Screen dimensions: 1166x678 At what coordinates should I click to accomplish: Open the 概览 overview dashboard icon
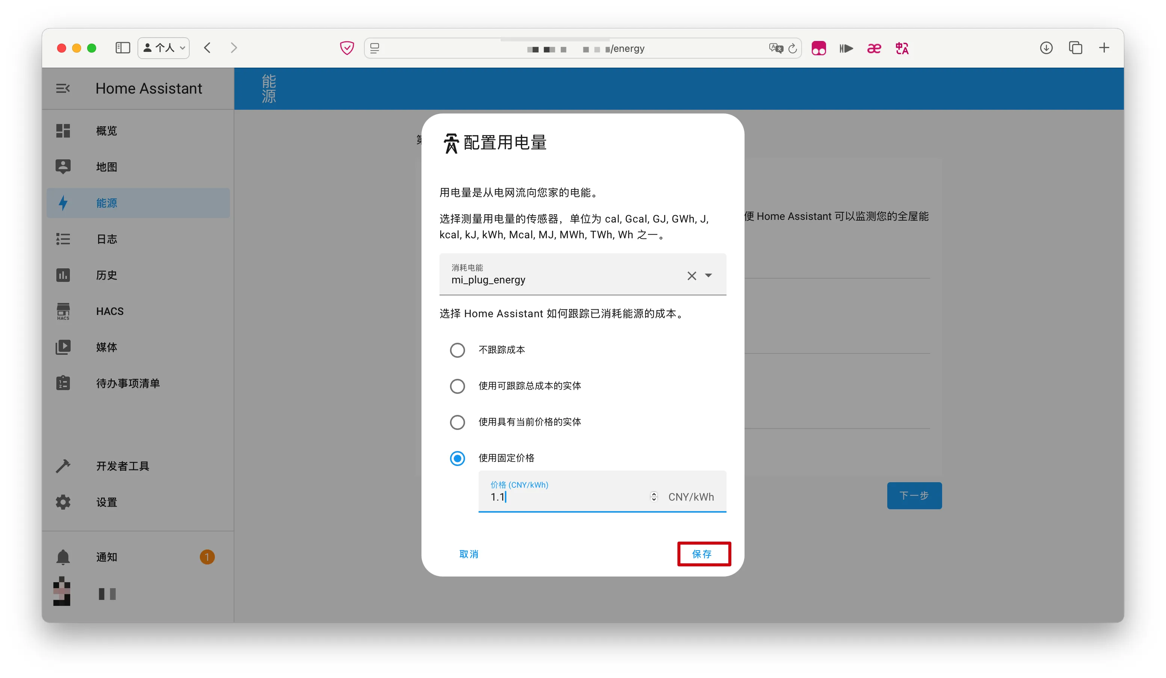point(63,131)
